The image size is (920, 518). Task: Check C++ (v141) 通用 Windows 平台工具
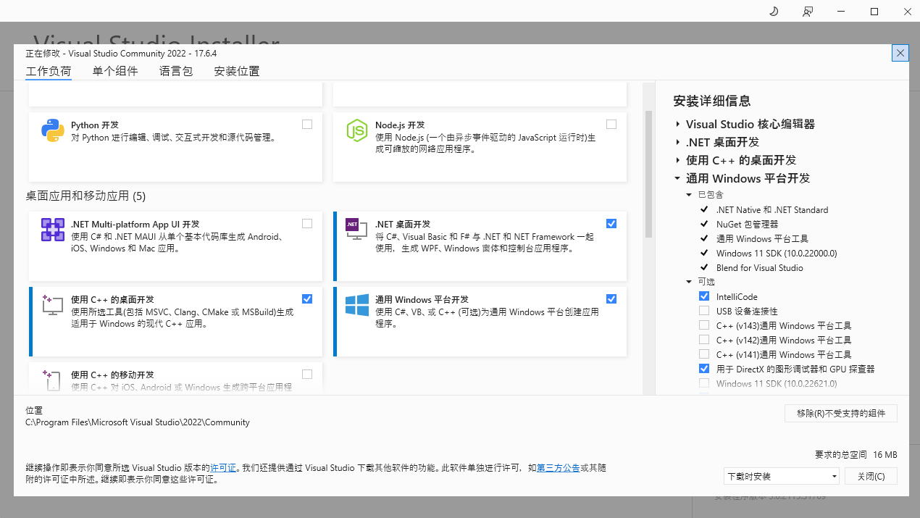point(704,354)
